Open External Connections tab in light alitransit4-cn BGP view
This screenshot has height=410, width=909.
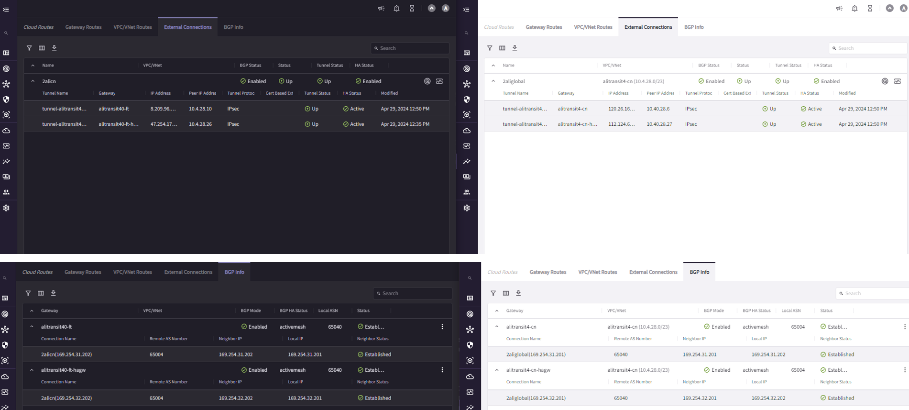(x=653, y=272)
